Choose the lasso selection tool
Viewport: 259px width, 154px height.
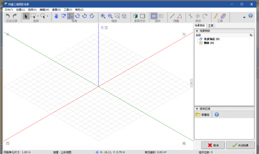pyautogui.click(x=43, y=16)
